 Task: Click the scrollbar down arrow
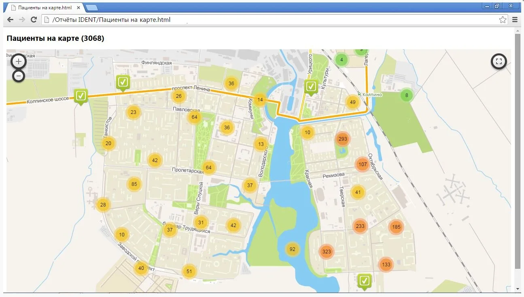pos(518,289)
